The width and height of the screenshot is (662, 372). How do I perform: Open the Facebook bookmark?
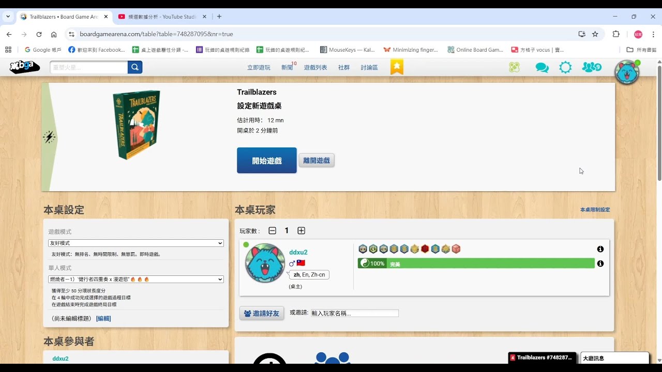tap(97, 50)
